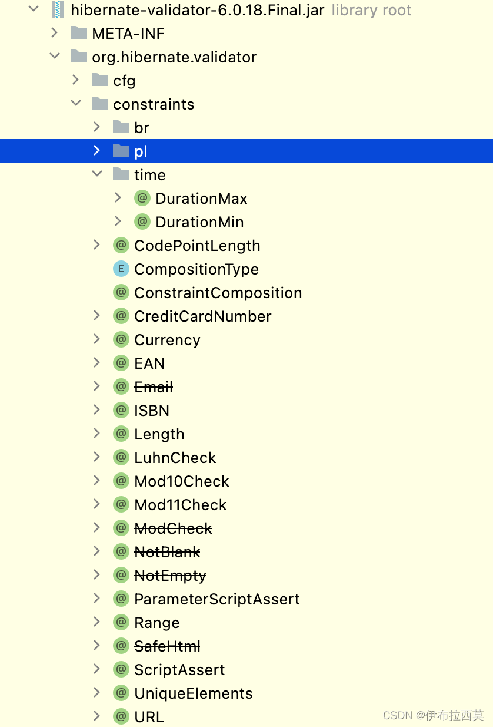Expand the ISBN node arrow
This screenshot has height=727, width=493.
(x=97, y=409)
